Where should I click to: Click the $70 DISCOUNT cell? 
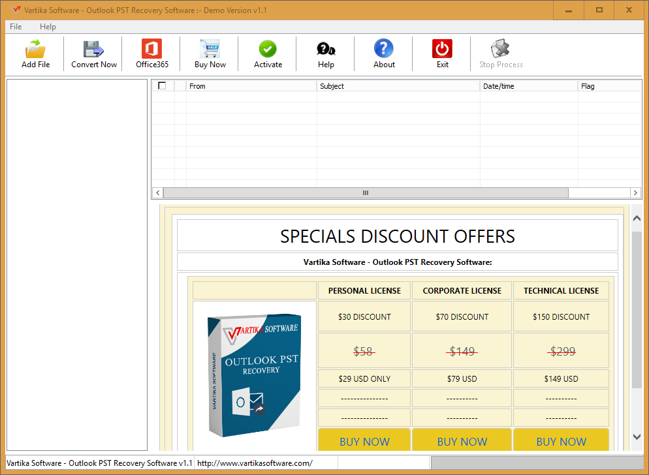pyautogui.click(x=462, y=316)
